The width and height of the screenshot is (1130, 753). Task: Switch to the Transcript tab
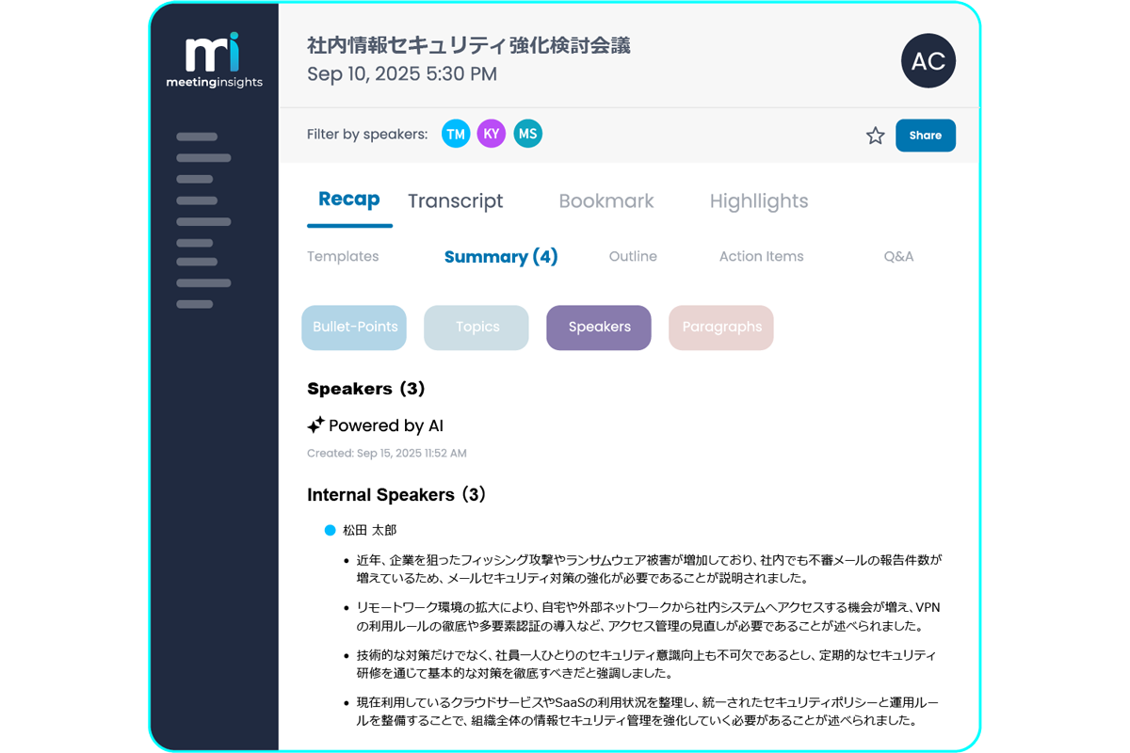456,200
